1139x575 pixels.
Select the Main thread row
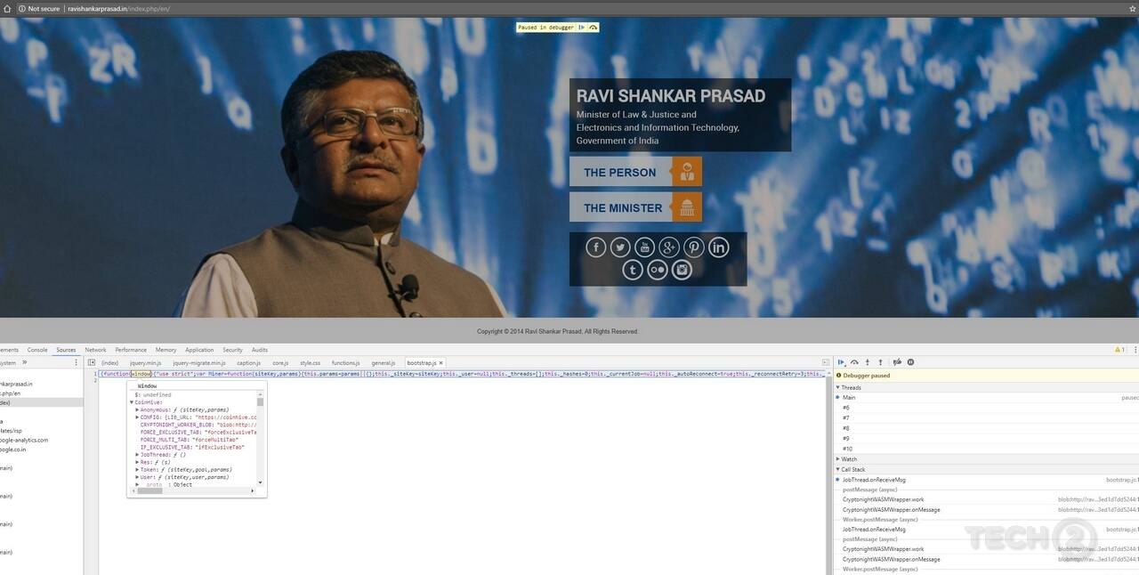coord(986,397)
